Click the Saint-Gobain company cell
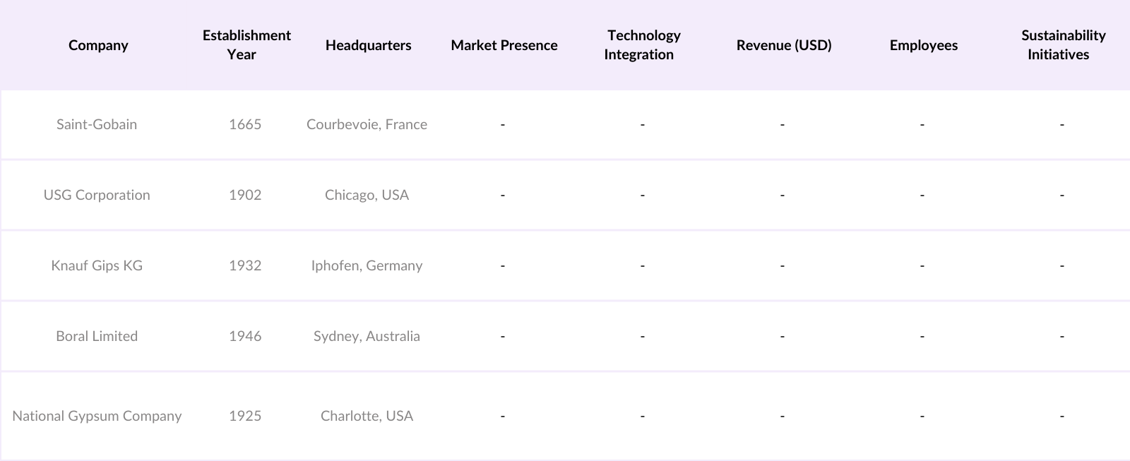 click(x=97, y=124)
